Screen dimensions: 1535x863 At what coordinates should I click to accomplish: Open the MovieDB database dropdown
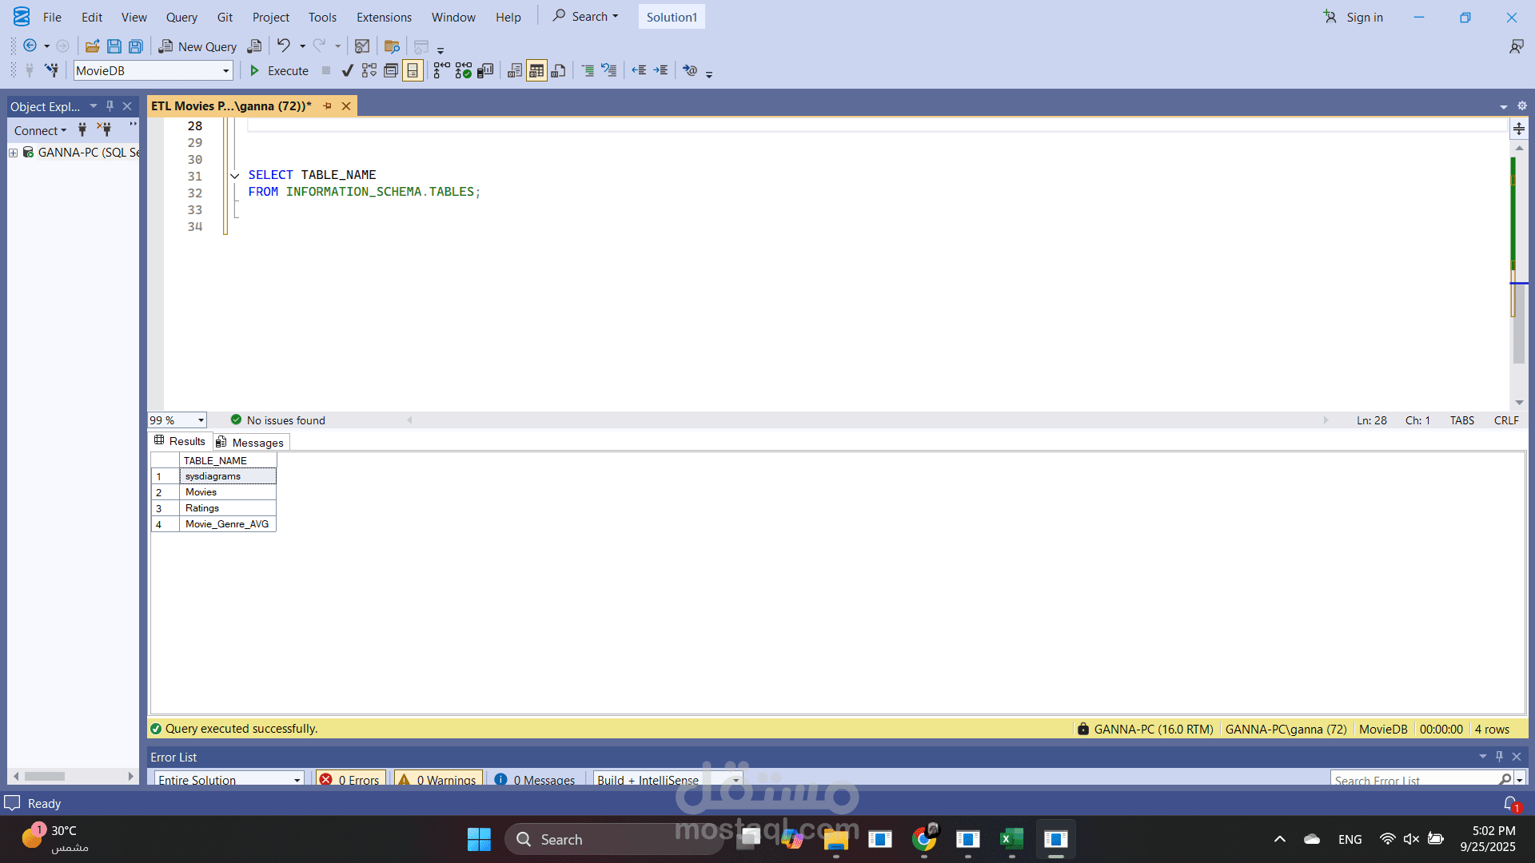tap(225, 70)
